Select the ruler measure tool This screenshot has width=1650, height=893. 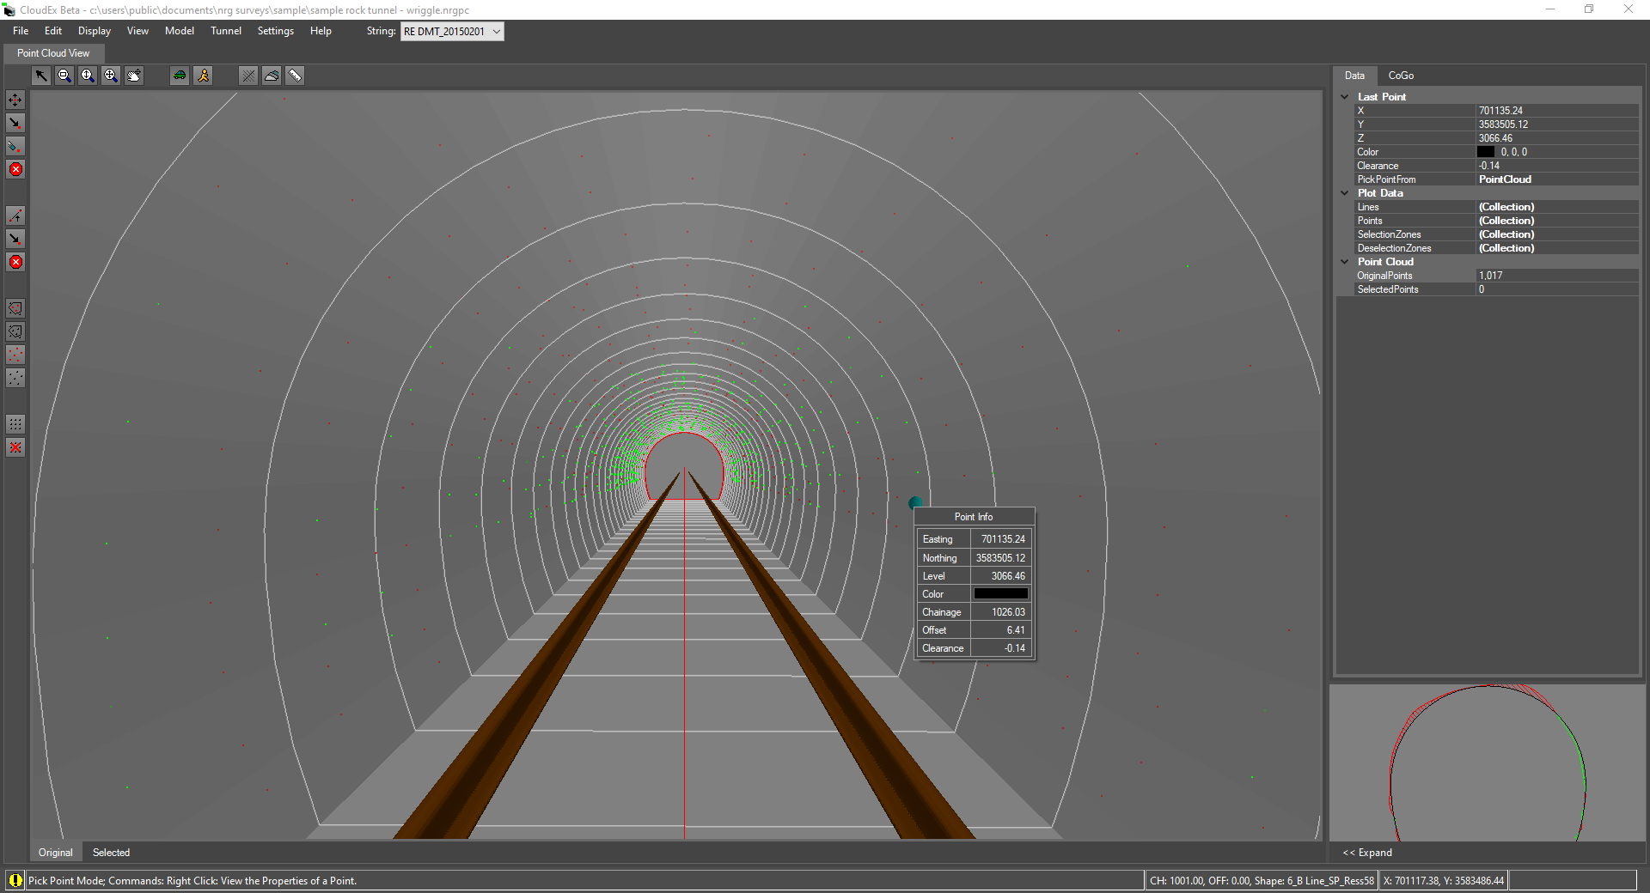[x=295, y=76]
